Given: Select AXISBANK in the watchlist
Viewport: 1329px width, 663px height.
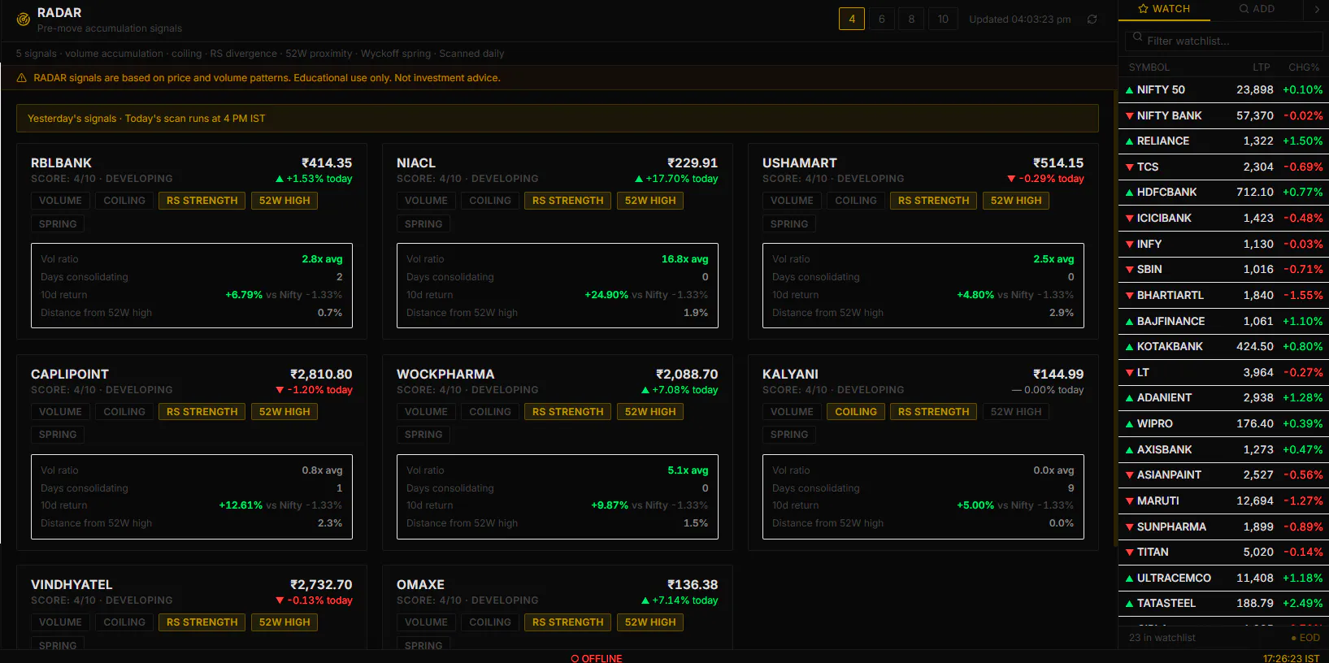Looking at the screenshot, I should 1223,449.
